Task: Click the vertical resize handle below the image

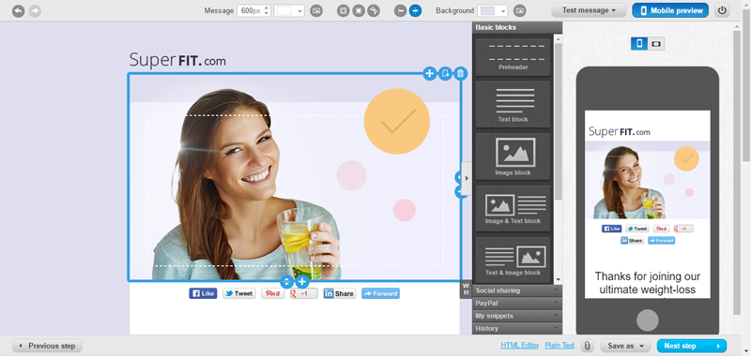Action: 286,281
